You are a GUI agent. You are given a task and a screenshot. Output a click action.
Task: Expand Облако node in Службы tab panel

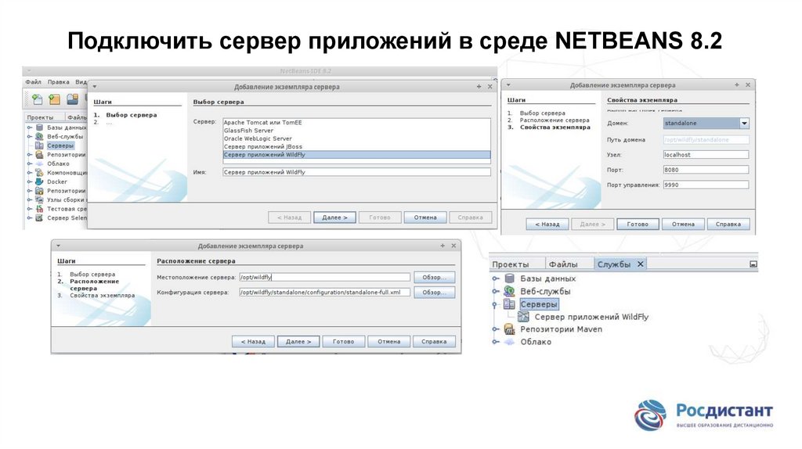(495, 342)
